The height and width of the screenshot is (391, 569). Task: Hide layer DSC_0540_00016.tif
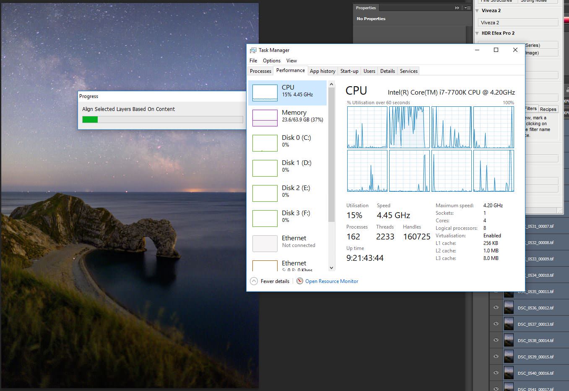(x=496, y=373)
